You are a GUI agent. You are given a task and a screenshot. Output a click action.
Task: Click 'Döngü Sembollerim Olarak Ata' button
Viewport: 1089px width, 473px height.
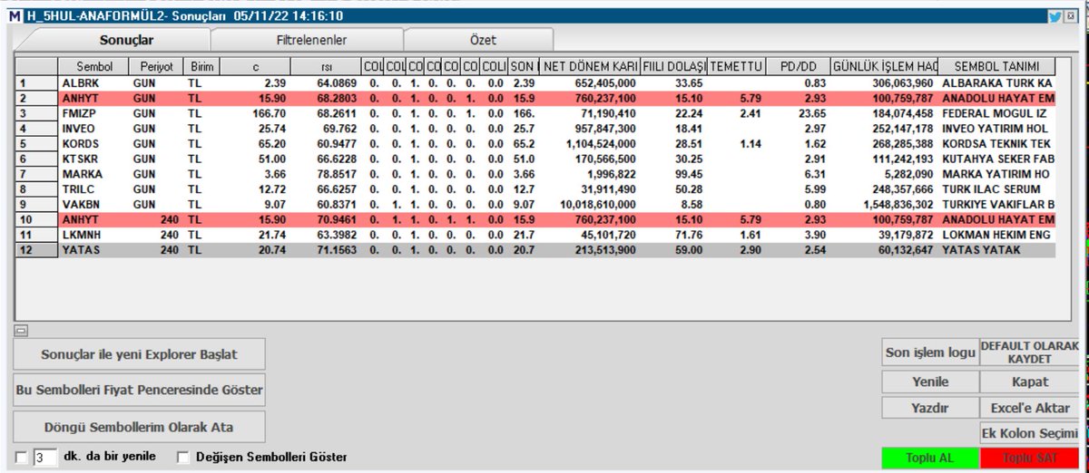tap(139, 427)
